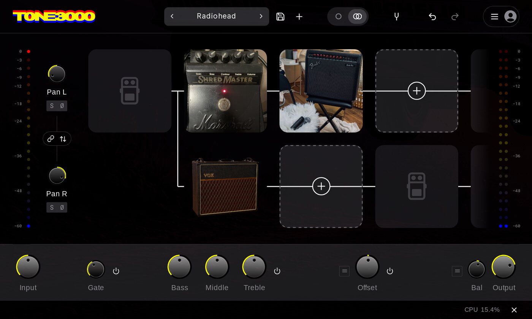The height and width of the screenshot is (319, 532).
Task: Adjust the Pan R knob
Action: pyautogui.click(x=57, y=175)
